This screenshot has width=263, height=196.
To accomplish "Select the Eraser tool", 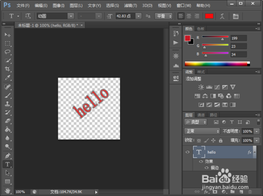I will 7,121.
